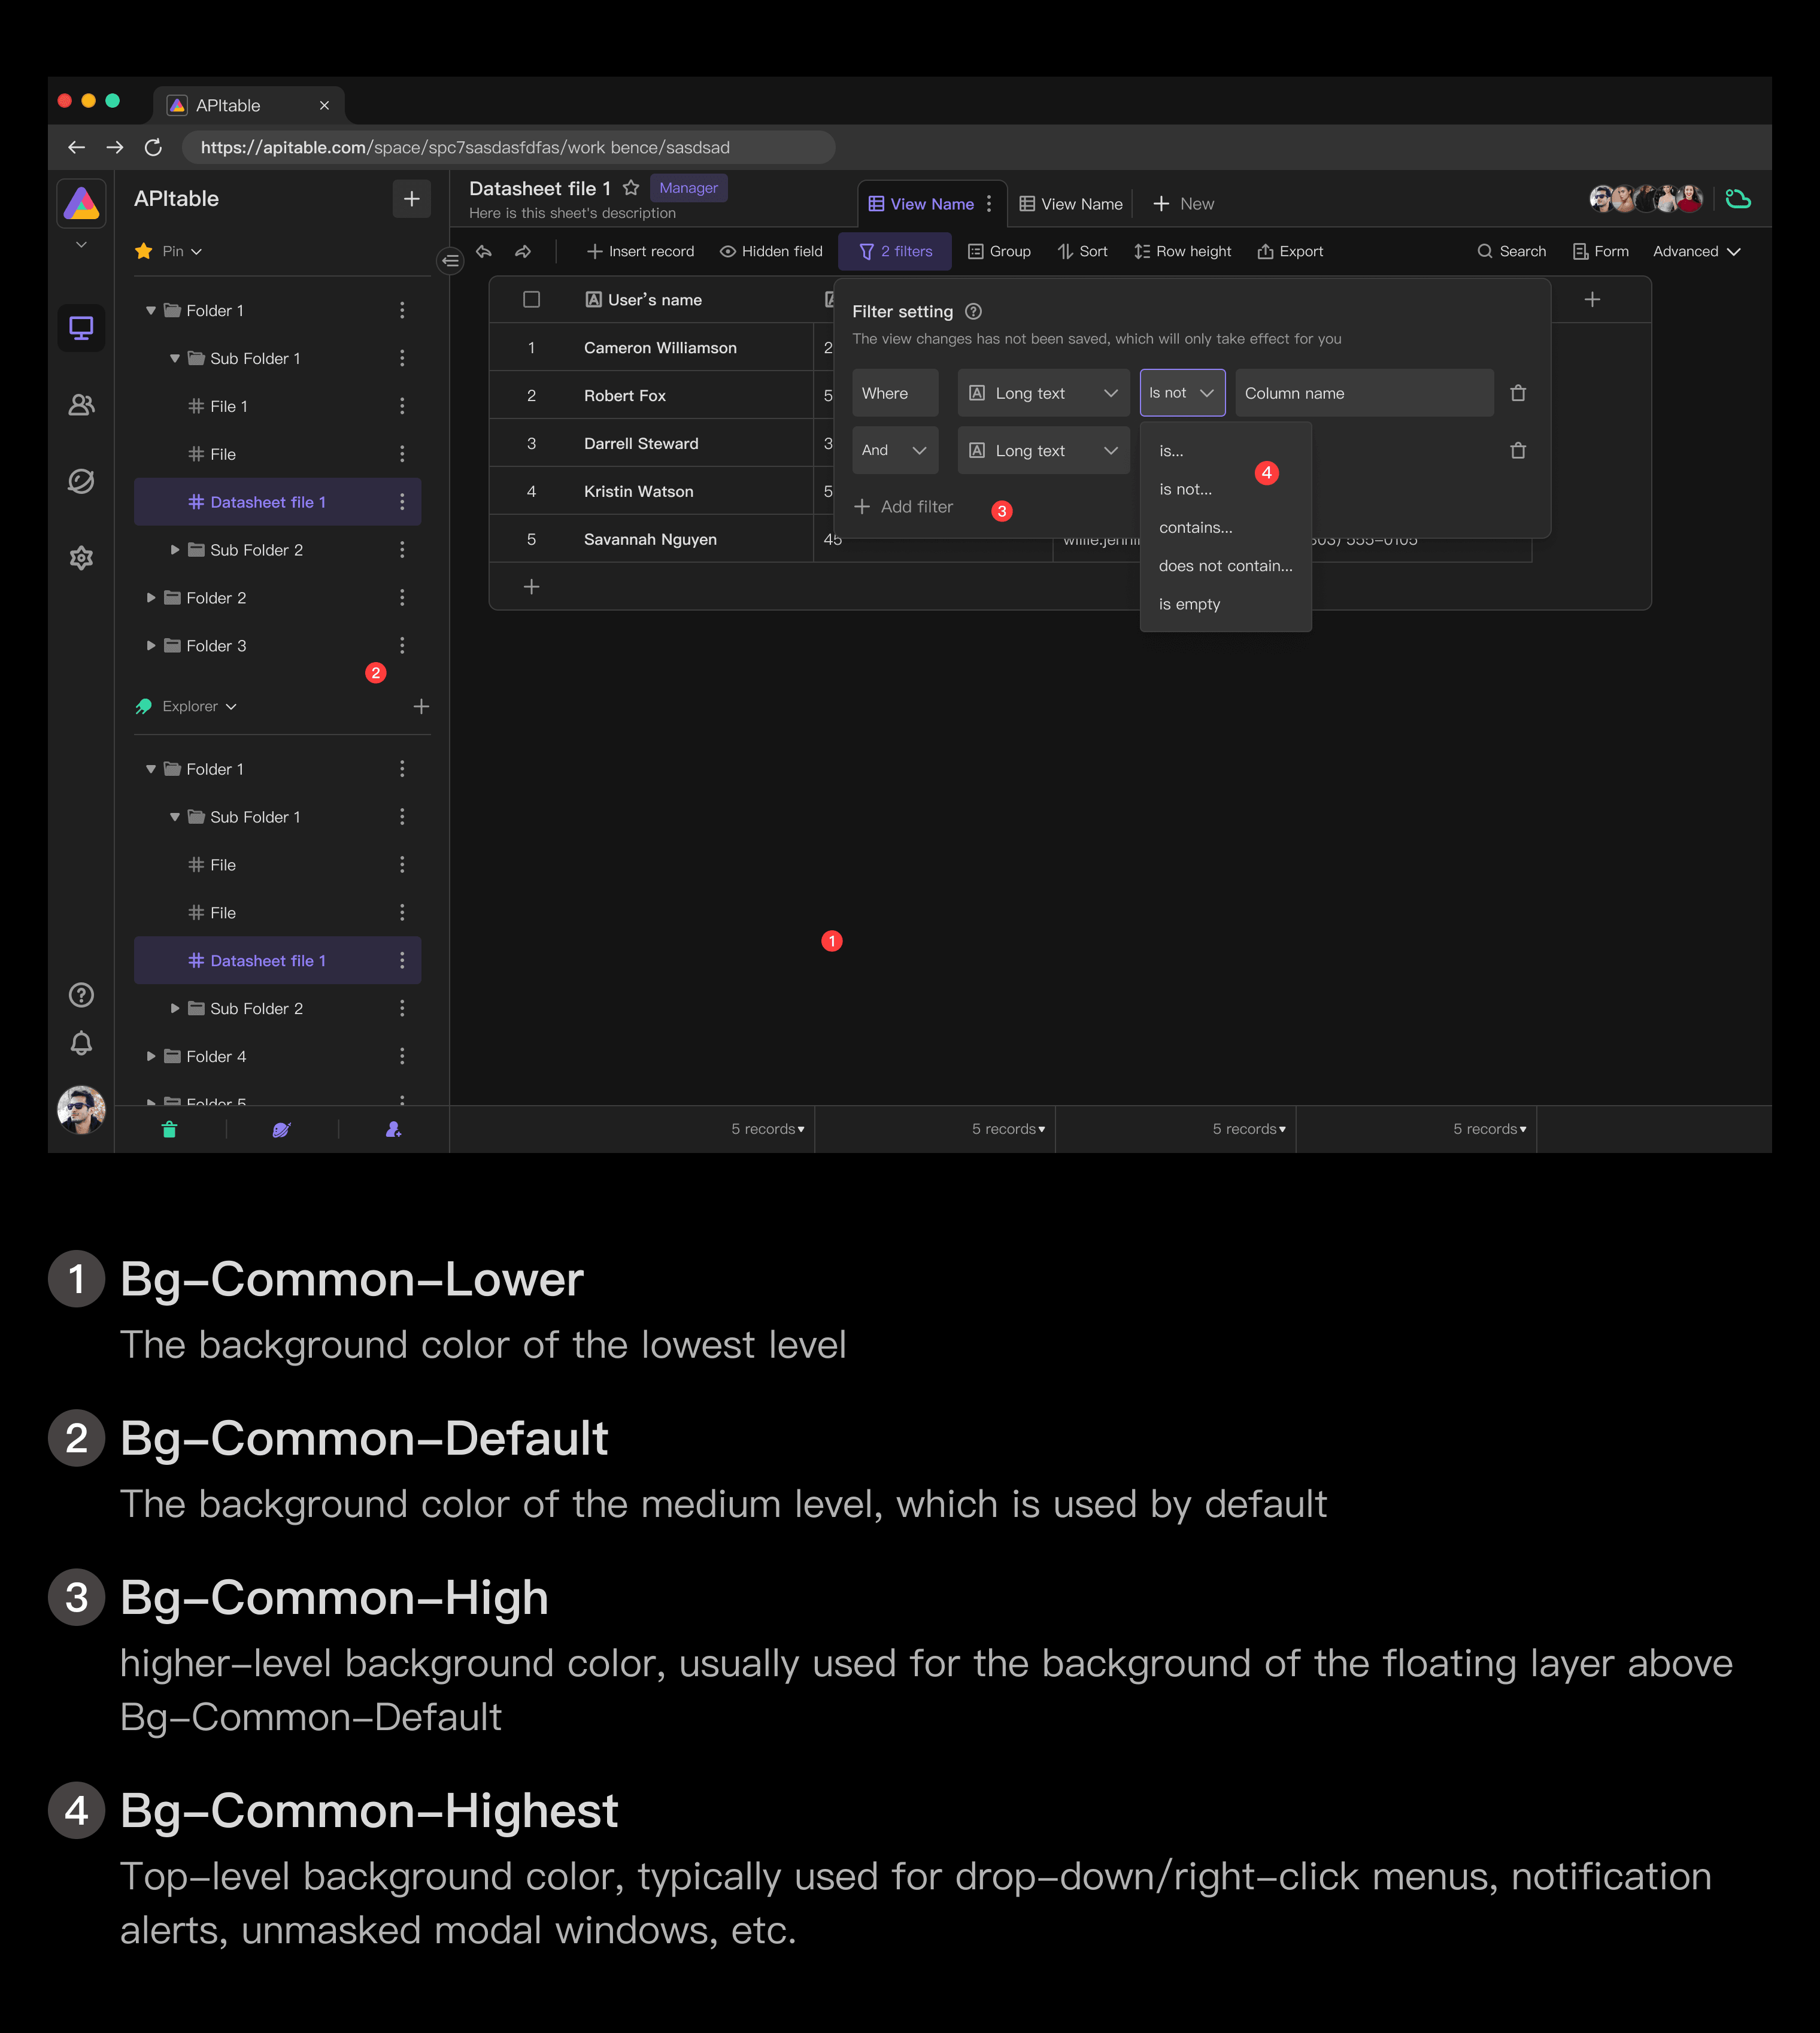
Task: Click Insert record button
Action: (x=640, y=252)
